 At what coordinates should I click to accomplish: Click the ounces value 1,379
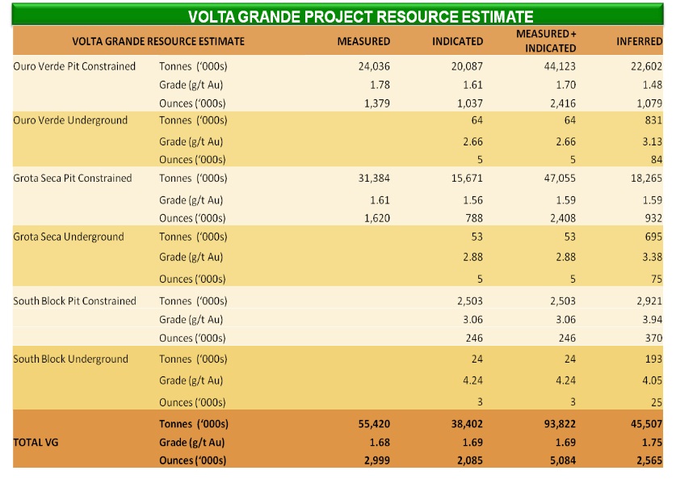click(x=377, y=103)
